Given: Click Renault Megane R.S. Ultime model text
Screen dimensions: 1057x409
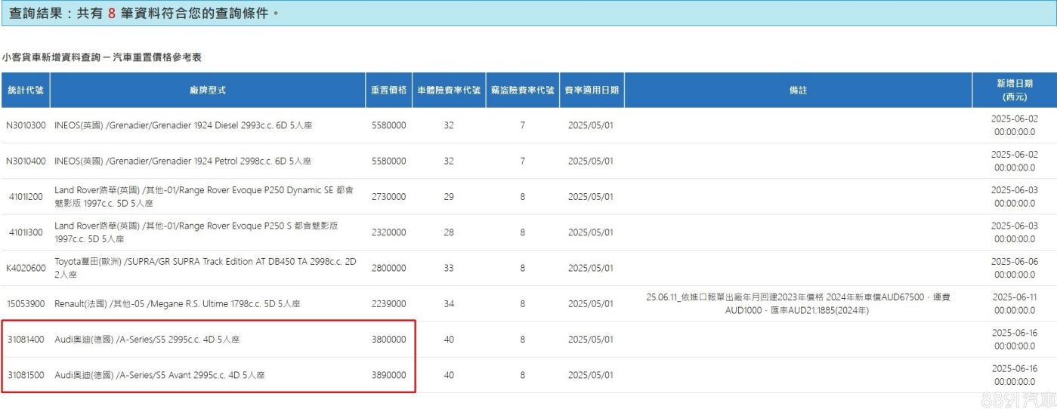Looking at the screenshot, I should coord(178,304).
